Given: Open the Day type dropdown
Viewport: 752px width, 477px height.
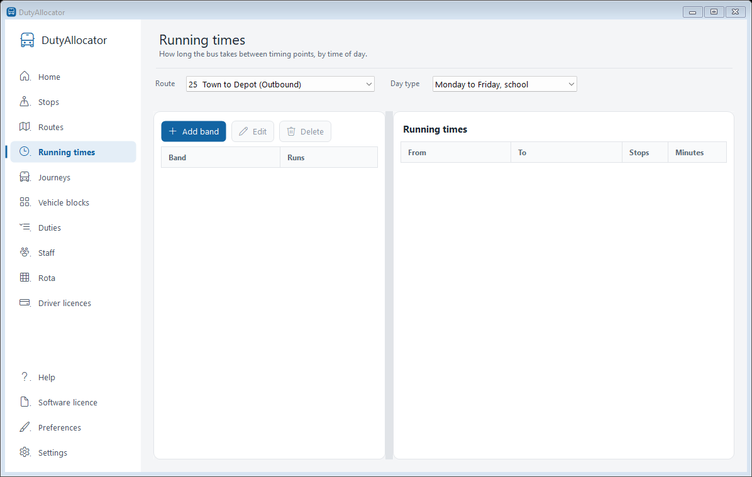Looking at the screenshot, I should pyautogui.click(x=504, y=84).
